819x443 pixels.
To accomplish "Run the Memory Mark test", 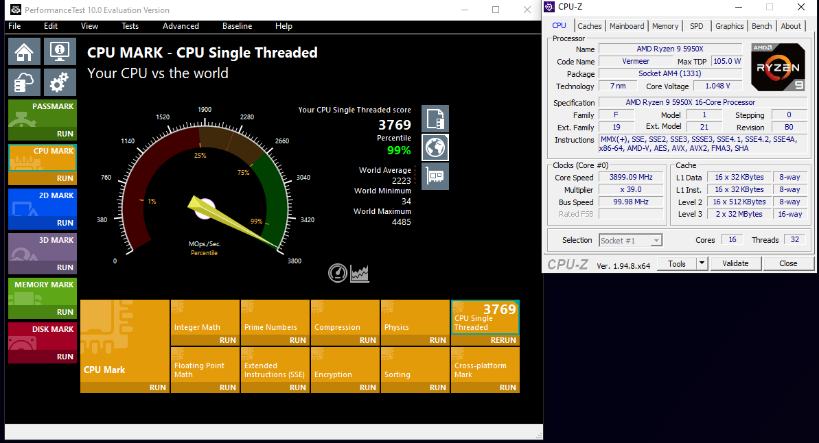I will coord(43,312).
